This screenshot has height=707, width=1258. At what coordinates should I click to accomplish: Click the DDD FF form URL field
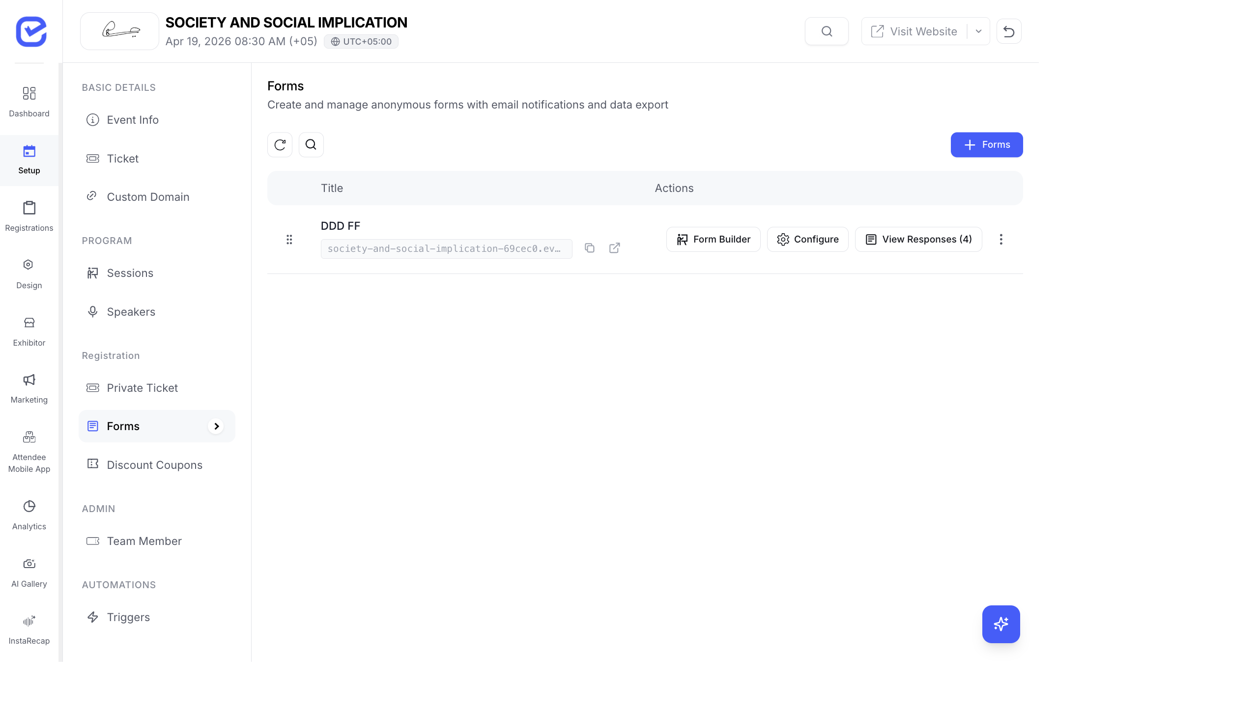(x=446, y=249)
